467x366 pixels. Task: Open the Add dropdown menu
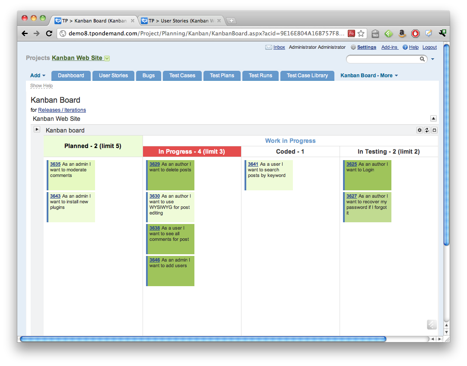tap(38, 76)
